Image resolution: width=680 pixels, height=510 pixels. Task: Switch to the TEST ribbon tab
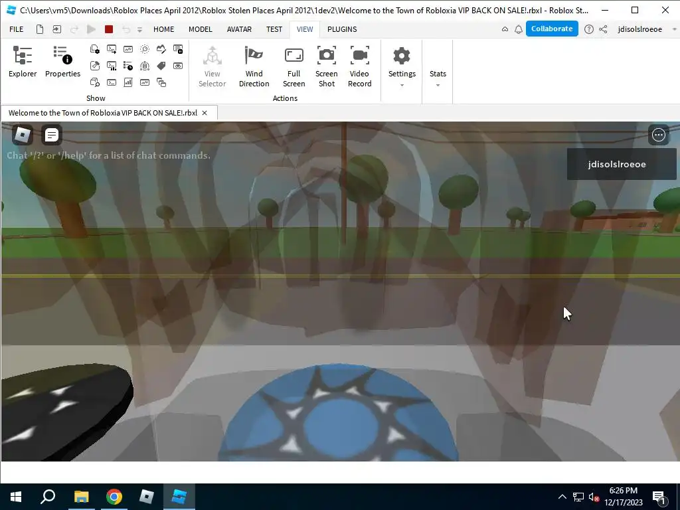click(x=274, y=29)
